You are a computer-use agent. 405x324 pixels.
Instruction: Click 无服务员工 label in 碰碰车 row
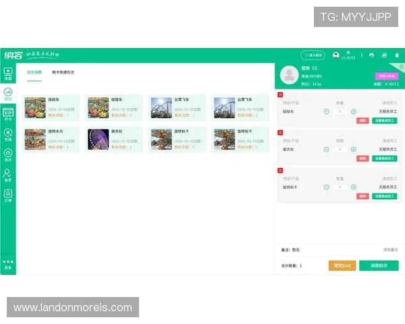pyautogui.click(x=387, y=111)
